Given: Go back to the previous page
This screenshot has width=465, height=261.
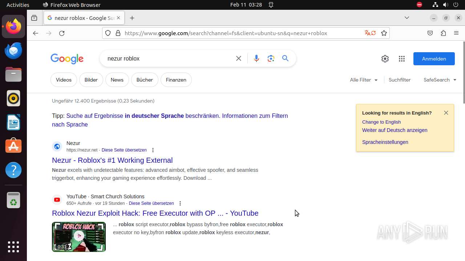Looking at the screenshot, I should coord(35,33).
